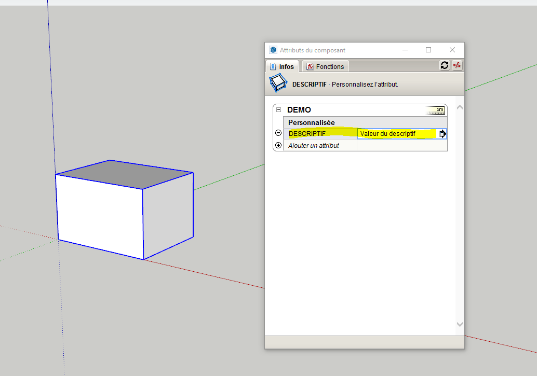Switch to the Infos tab
This screenshot has width=537, height=376.
282,66
